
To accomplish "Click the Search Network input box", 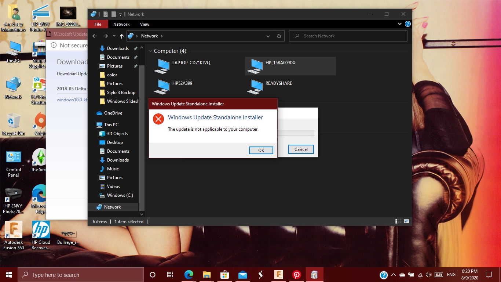I will pyautogui.click(x=348, y=36).
